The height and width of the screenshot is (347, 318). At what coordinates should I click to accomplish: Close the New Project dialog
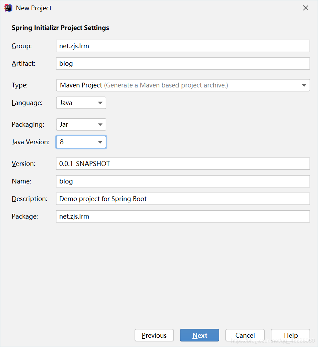pos(306,8)
